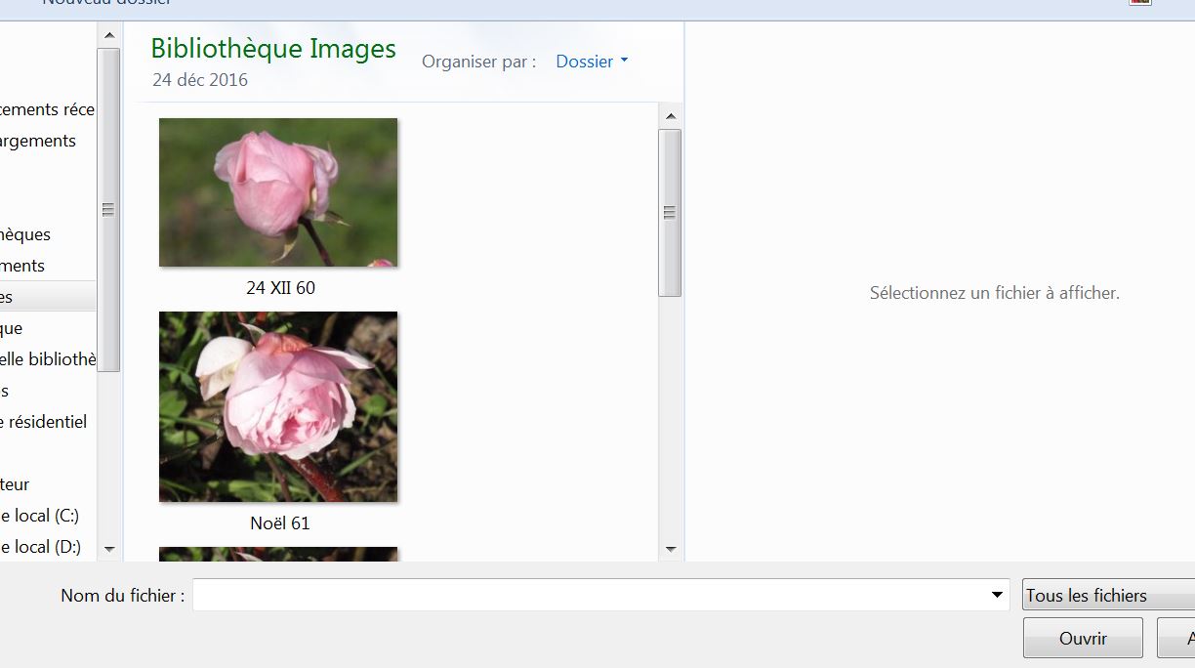Open the 24 XII 60 rose thumbnail

point(278,191)
